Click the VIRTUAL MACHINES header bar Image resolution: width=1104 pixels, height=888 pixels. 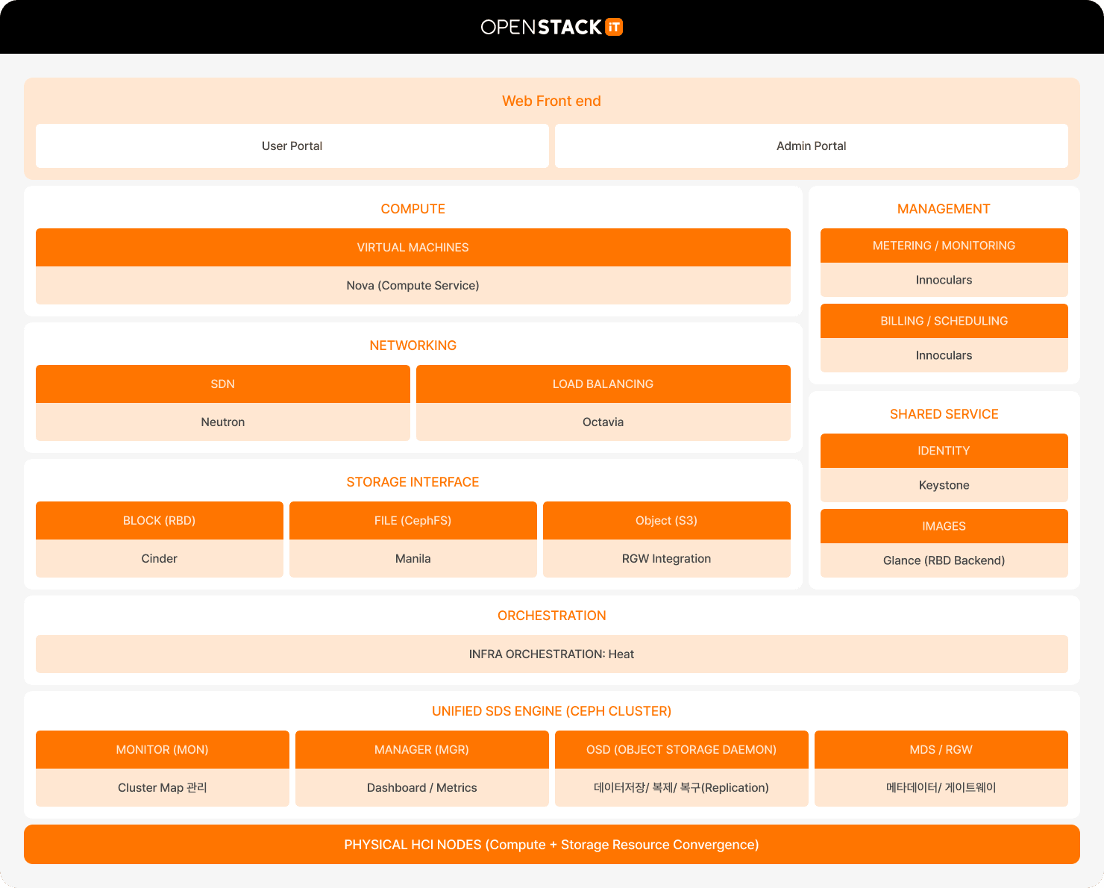413,248
